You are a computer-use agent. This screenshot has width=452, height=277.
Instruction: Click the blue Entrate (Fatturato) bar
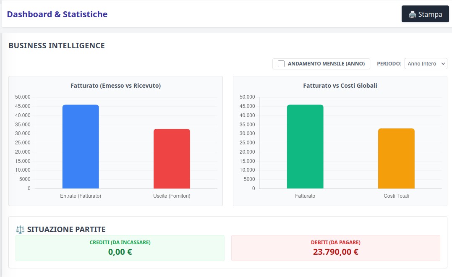(x=81, y=146)
